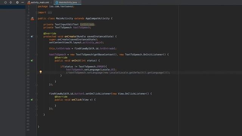Click the @Override annotation above onClick
Image resolution: width=242 pixels, height=136 pixels.
click(61, 97)
